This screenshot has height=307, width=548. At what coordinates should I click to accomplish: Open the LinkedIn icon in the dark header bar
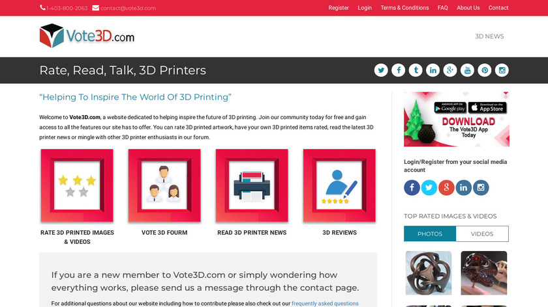[x=433, y=70]
